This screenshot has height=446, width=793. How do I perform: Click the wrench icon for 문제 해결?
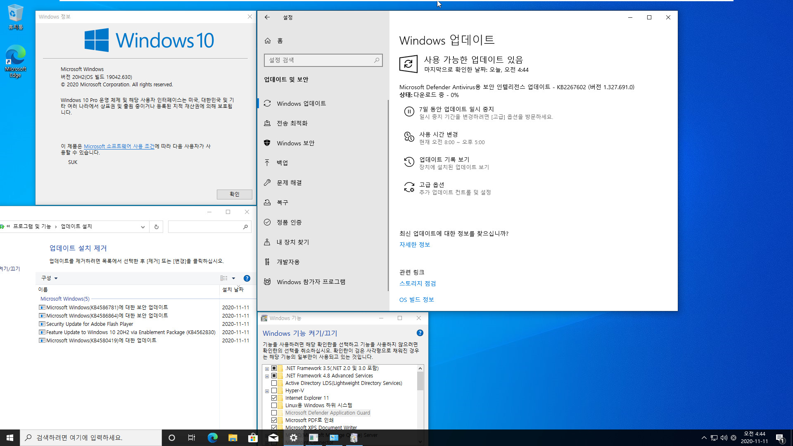(267, 183)
